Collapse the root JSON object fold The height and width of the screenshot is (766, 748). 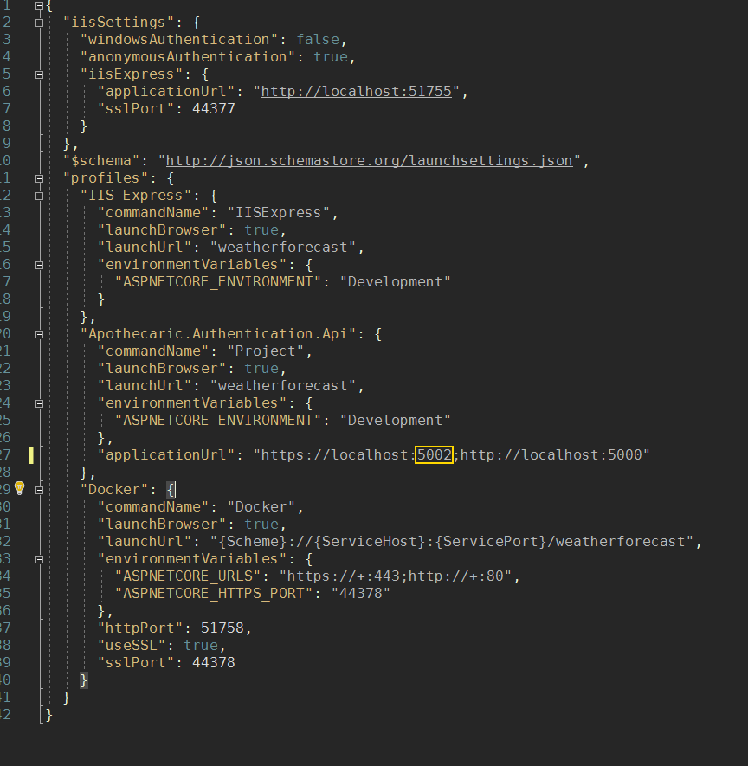[40, 5]
